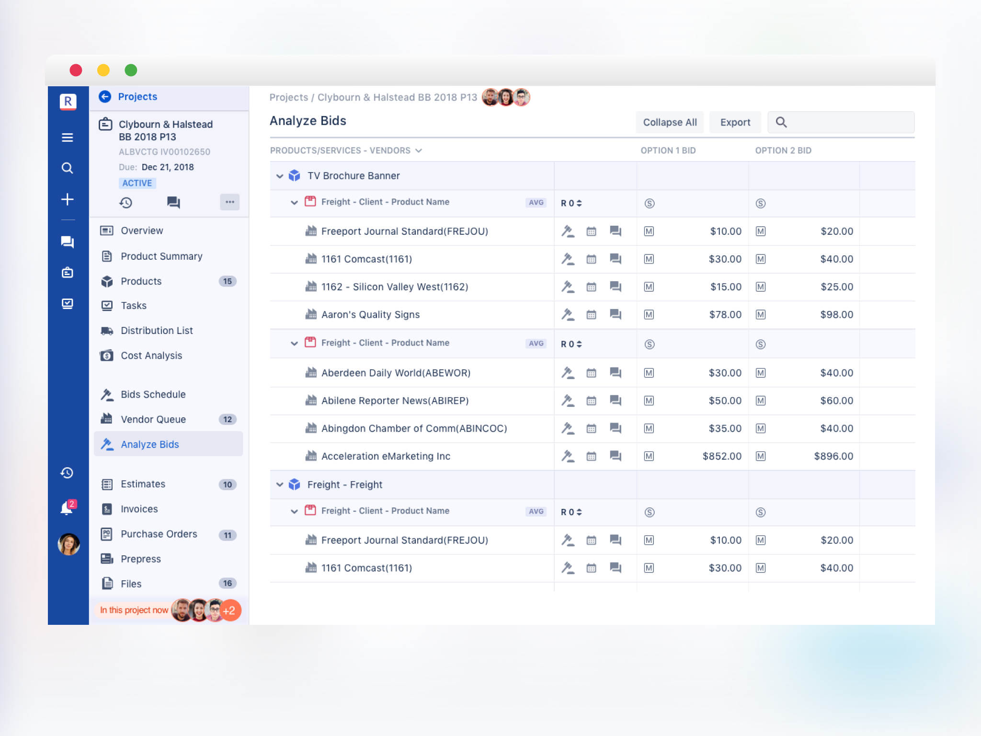981x736 pixels.
Task: Click Option 2 M icon for Acceleration eMarketing Inc
Action: pos(761,456)
